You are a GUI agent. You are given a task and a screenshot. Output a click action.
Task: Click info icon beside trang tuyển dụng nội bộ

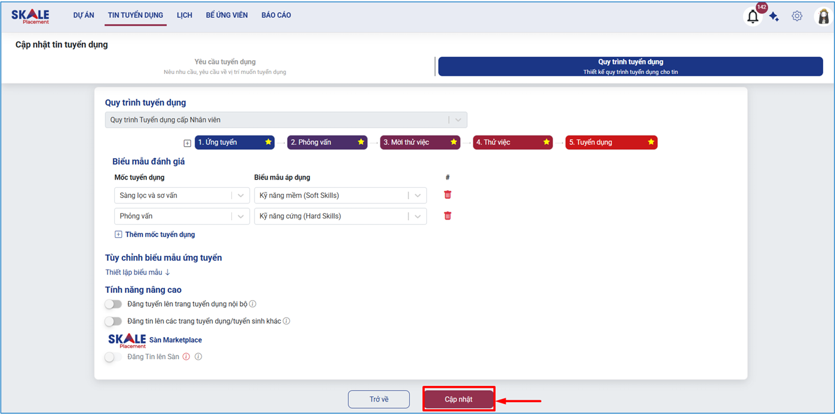click(x=253, y=304)
